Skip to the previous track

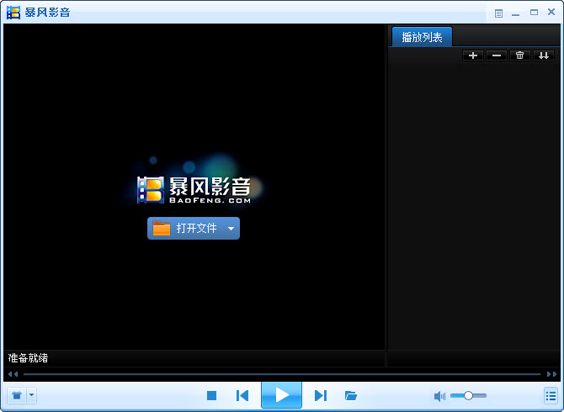[242, 395]
